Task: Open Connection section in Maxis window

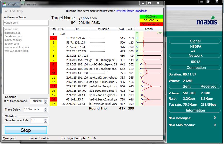Action: [x=195, y=67]
